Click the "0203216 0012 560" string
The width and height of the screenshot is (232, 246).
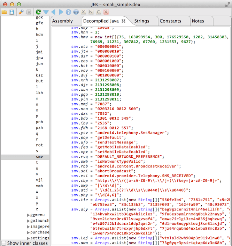[x=117, y=109]
